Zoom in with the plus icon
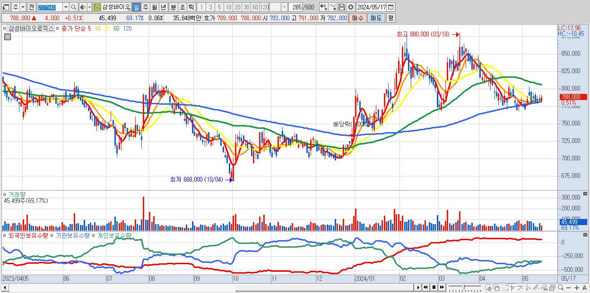Screen dimensions: 590x293 pos(576,288)
